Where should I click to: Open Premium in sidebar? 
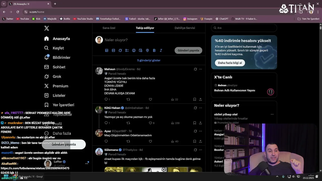[56, 86]
